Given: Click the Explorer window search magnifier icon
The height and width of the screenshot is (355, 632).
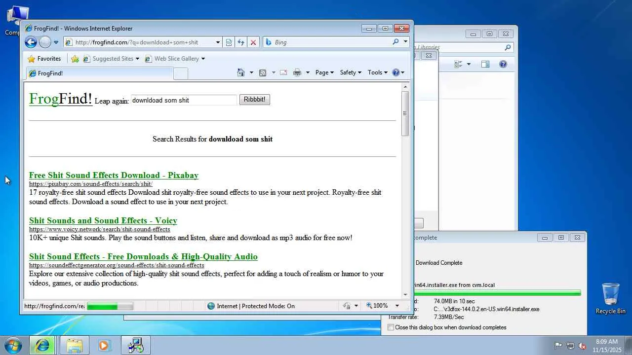Looking at the screenshot, I should [x=508, y=47].
